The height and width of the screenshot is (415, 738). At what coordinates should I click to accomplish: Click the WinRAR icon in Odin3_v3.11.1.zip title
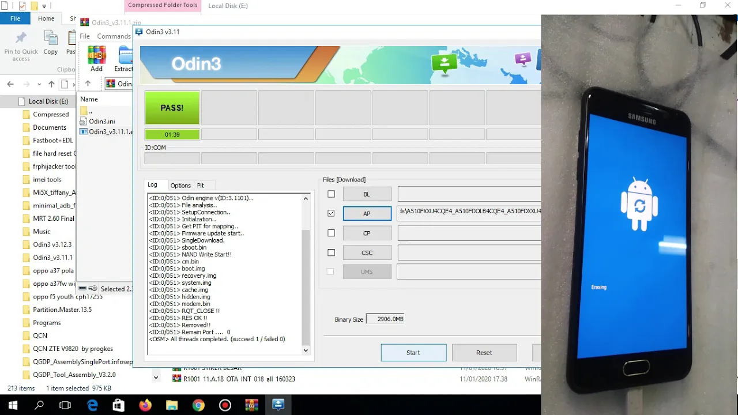pos(85,22)
